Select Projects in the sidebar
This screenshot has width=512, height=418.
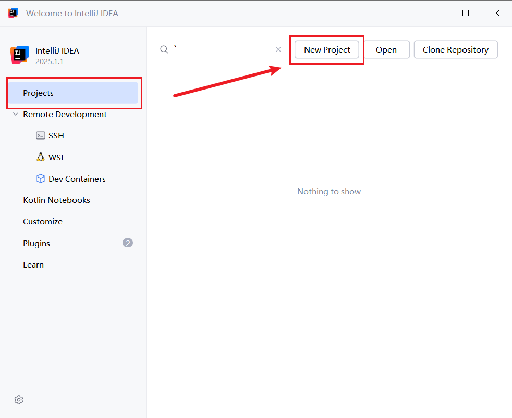click(73, 93)
